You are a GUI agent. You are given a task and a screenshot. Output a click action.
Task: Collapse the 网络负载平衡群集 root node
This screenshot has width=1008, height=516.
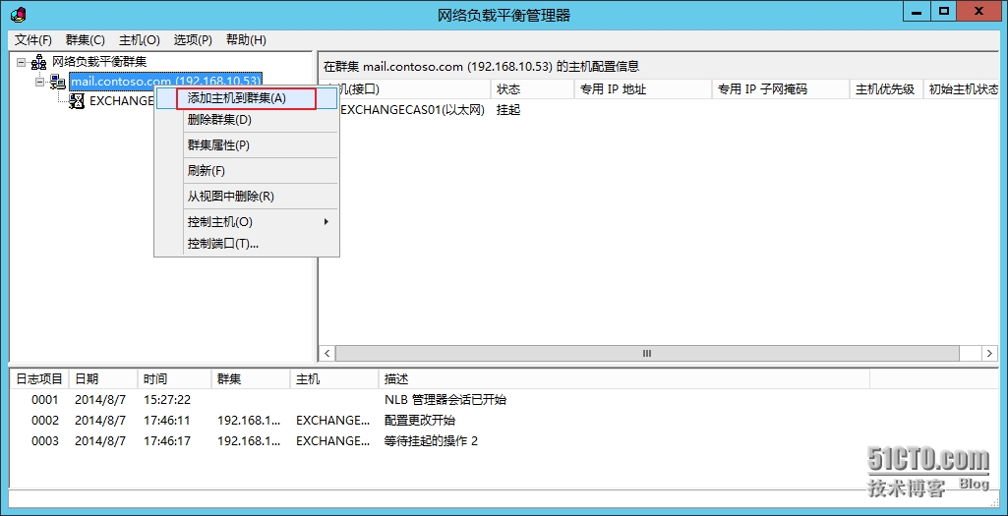[x=22, y=62]
